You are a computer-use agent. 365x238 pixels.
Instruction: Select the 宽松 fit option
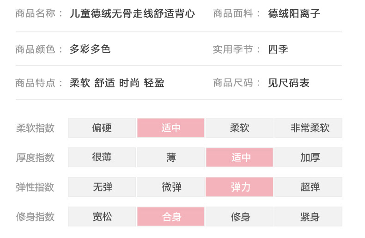pyautogui.click(x=102, y=217)
